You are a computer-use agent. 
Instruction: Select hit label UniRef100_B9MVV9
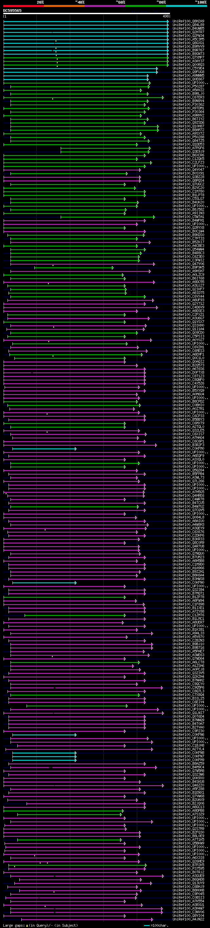coord(188,46)
